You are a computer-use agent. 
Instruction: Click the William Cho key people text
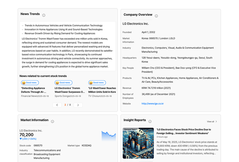[179, 70]
